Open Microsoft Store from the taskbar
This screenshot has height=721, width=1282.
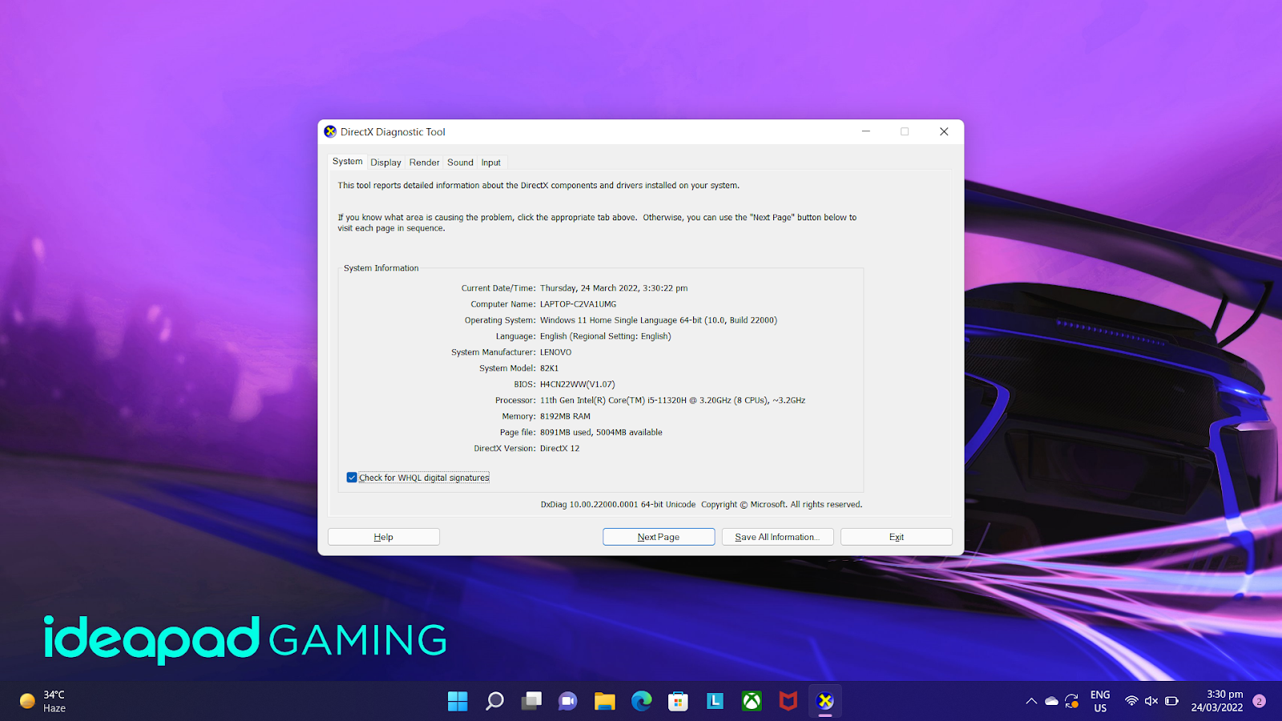(679, 701)
